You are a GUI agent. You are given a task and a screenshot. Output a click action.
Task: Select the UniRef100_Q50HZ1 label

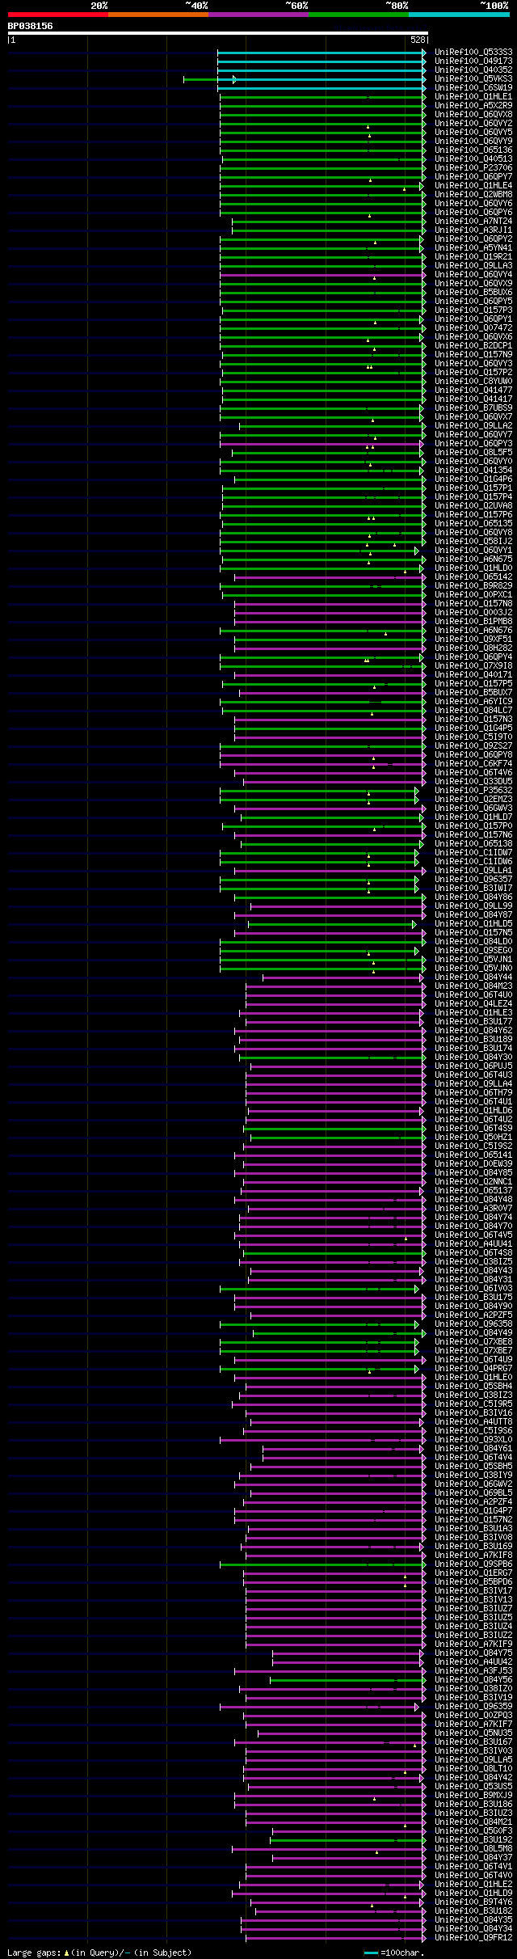(473, 1137)
